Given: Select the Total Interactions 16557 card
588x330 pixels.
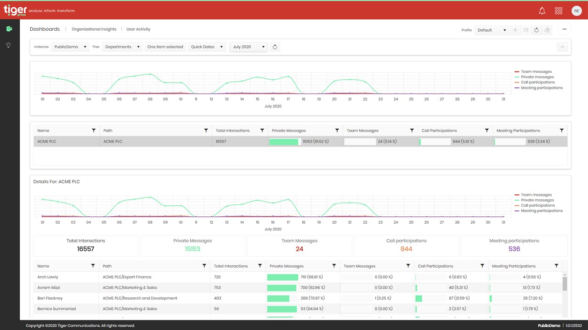Looking at the screenshot, I should coord(85,246).
